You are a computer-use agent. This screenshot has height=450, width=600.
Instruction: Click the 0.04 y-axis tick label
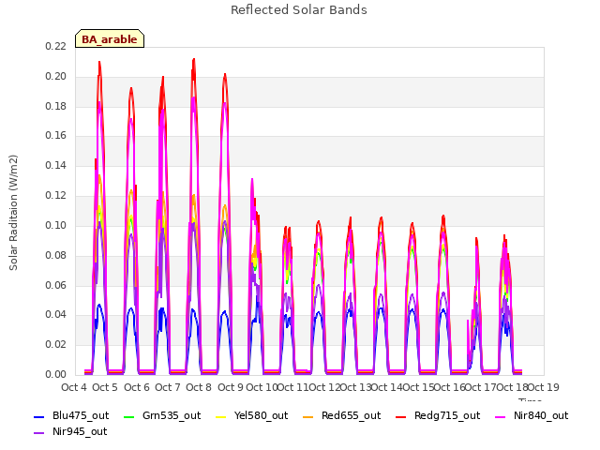[x=55, y=315]
